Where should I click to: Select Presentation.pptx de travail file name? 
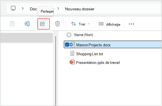[98, 62]
